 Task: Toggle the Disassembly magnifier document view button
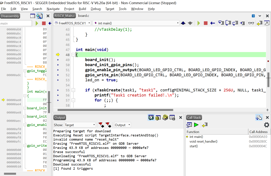[39, 16]
